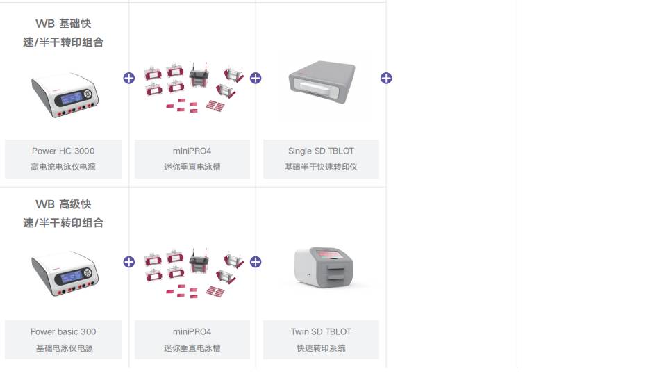Open the Power basic 300 product image

click(65, 273)
